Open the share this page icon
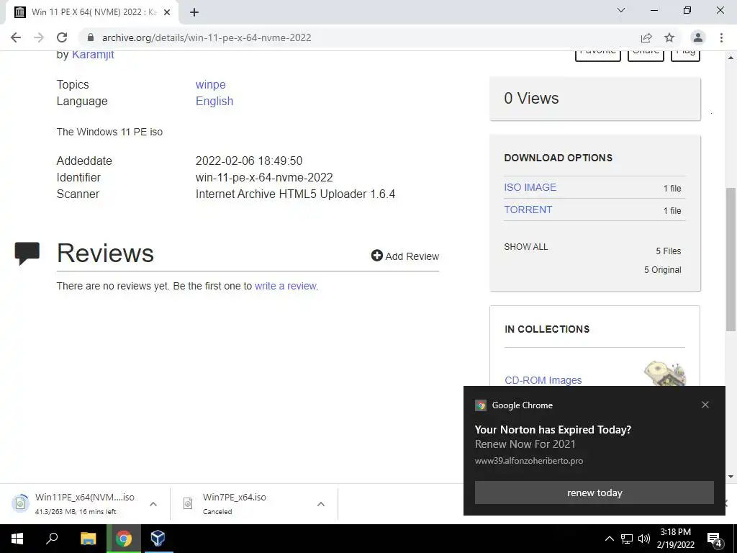This screenshot has height=553, width=737. [x=646, y=37]
